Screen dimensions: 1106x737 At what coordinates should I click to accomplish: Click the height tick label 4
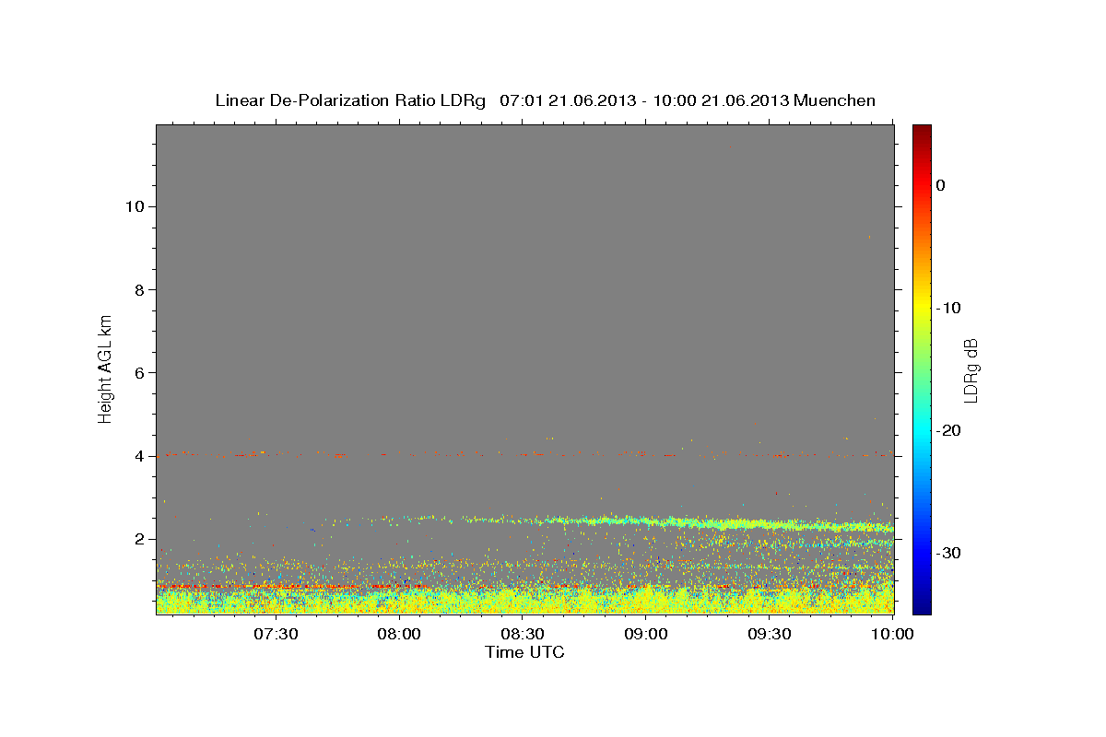pyautogui.click(x=137, y=456)
